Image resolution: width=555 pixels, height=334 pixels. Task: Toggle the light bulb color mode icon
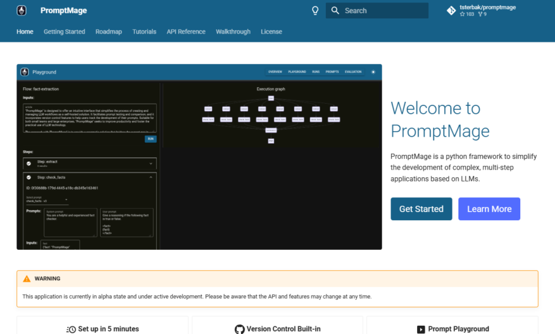tap(315, 11)
